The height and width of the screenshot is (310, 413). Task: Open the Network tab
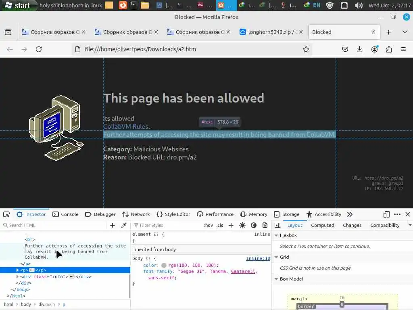pyautogui.click(x=136, y=214)
